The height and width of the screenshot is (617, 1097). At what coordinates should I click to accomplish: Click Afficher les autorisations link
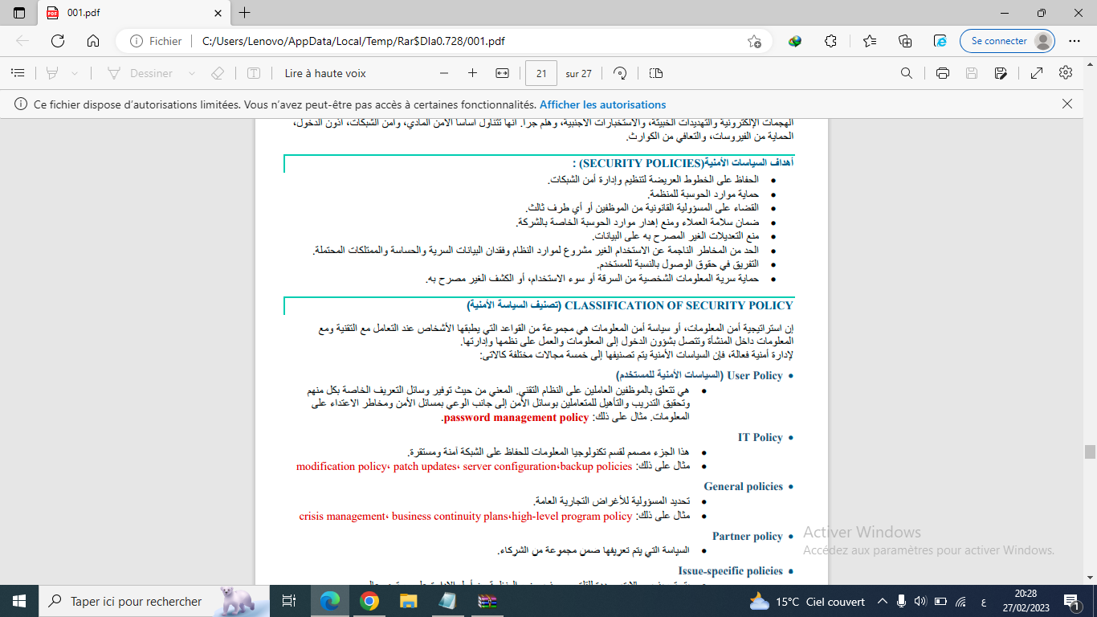[x=602, y=104]
